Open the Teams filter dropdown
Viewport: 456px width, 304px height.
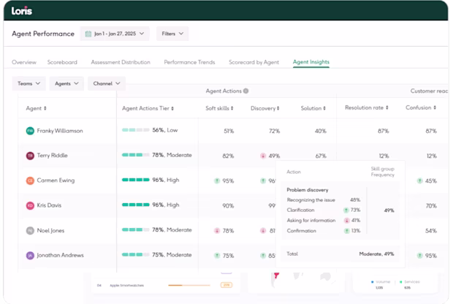tap(28, 83)
